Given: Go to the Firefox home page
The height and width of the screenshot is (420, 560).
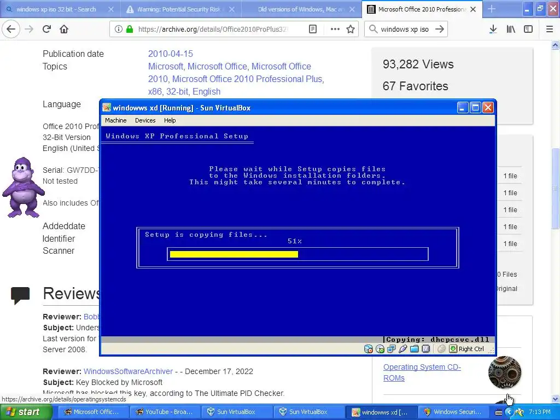Looking at the screenshot, I should [x=64, y=29].
